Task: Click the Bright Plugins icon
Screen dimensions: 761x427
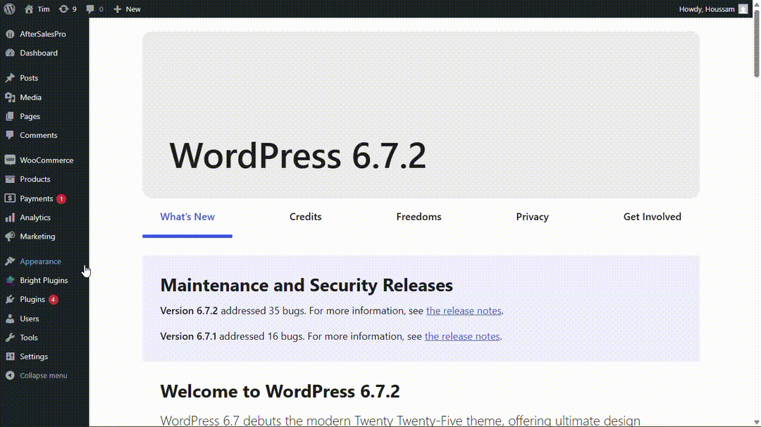Action: [x=10, y=280]
